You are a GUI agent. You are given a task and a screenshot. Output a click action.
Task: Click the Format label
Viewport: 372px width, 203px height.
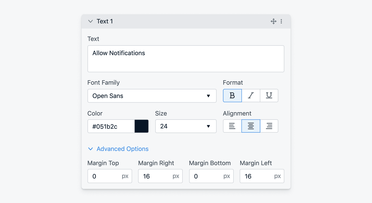point(233,83)
